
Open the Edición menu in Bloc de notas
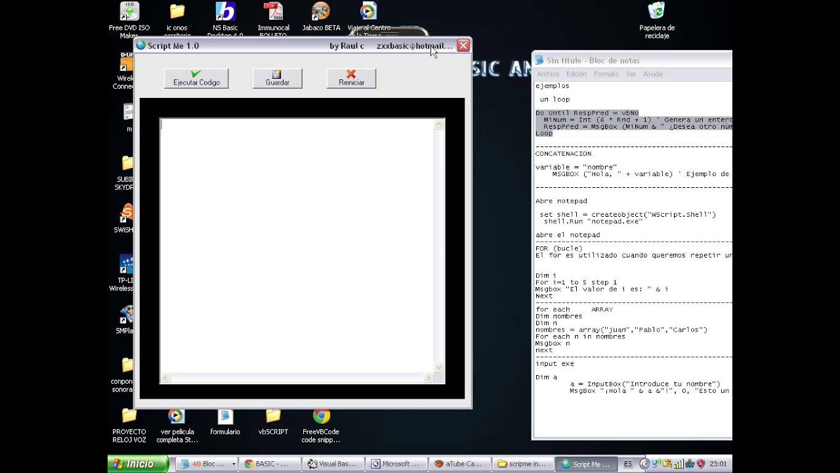coord(577,74)
